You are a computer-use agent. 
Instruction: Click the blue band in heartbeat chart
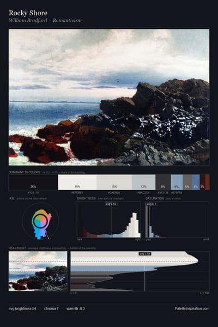pyautogui.click(x=114, y=268)
